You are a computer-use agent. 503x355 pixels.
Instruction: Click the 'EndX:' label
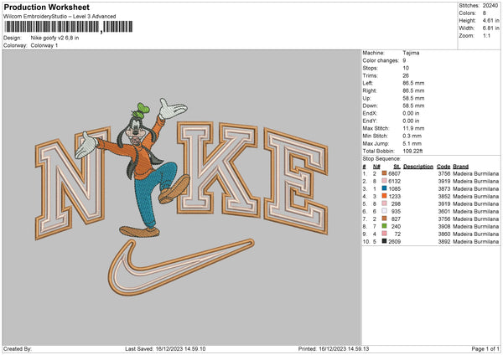tap(370, 113)
